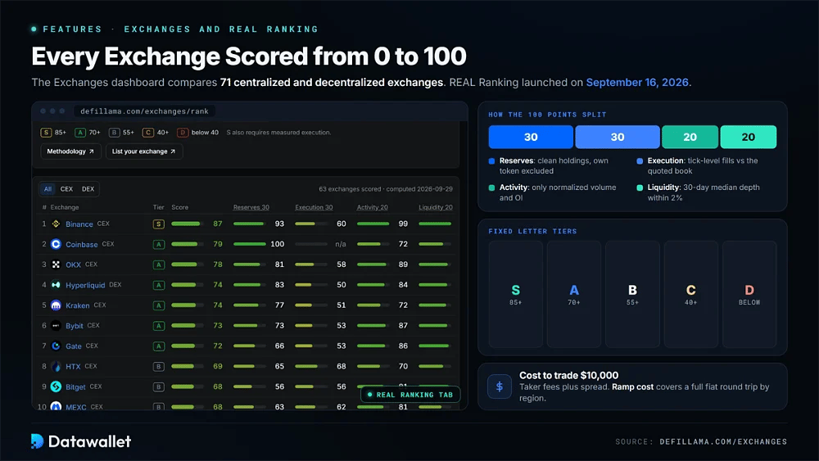819x461 pixels.
Task: Click the S tier badge in Binance row
Action: pyautogui.click(x=158, y=224)
